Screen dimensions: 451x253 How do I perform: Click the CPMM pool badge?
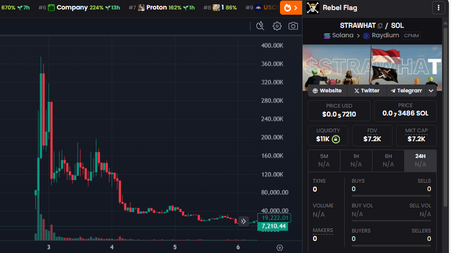(412, 36)
